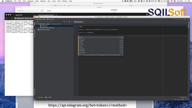Choose _REQUEST completion suggestion
The width and height of the screenshot is (192, 108).
point(100,49)
